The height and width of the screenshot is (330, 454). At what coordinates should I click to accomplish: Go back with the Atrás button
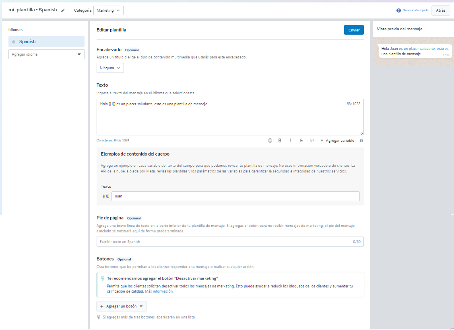[441, 10]
